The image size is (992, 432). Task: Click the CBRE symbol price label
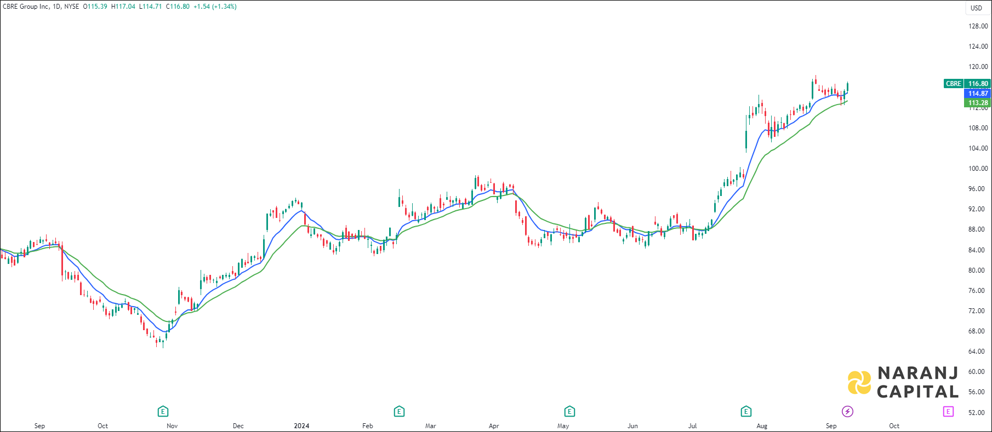[954, 84]
